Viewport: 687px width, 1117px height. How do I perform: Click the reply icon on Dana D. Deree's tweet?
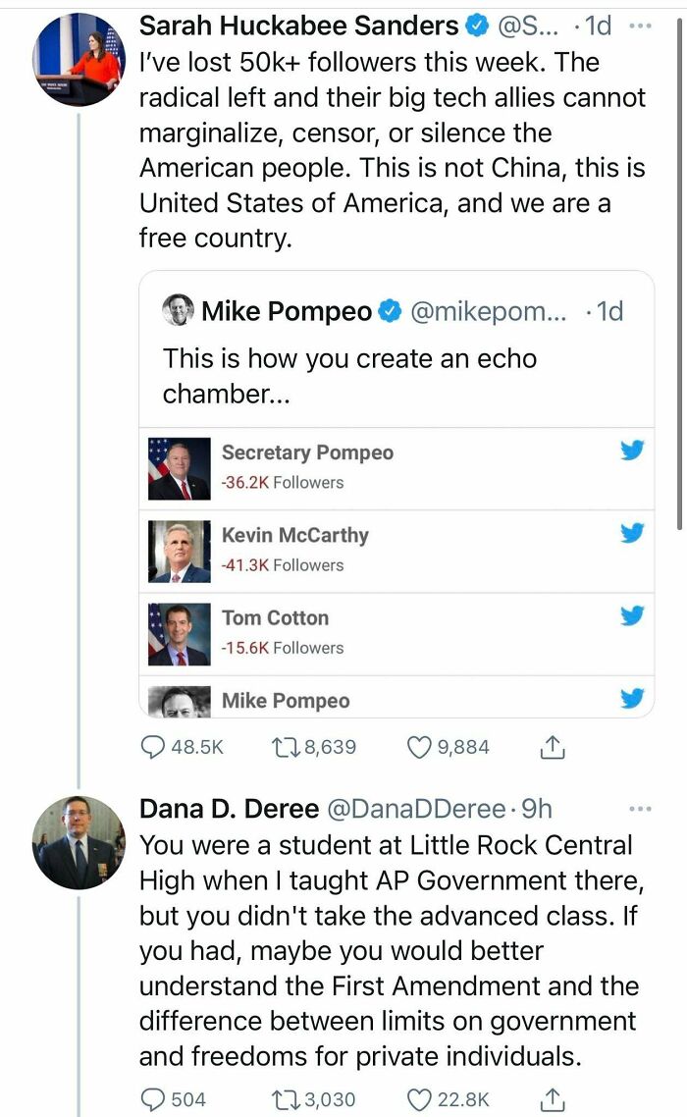tap(152, 1099)
